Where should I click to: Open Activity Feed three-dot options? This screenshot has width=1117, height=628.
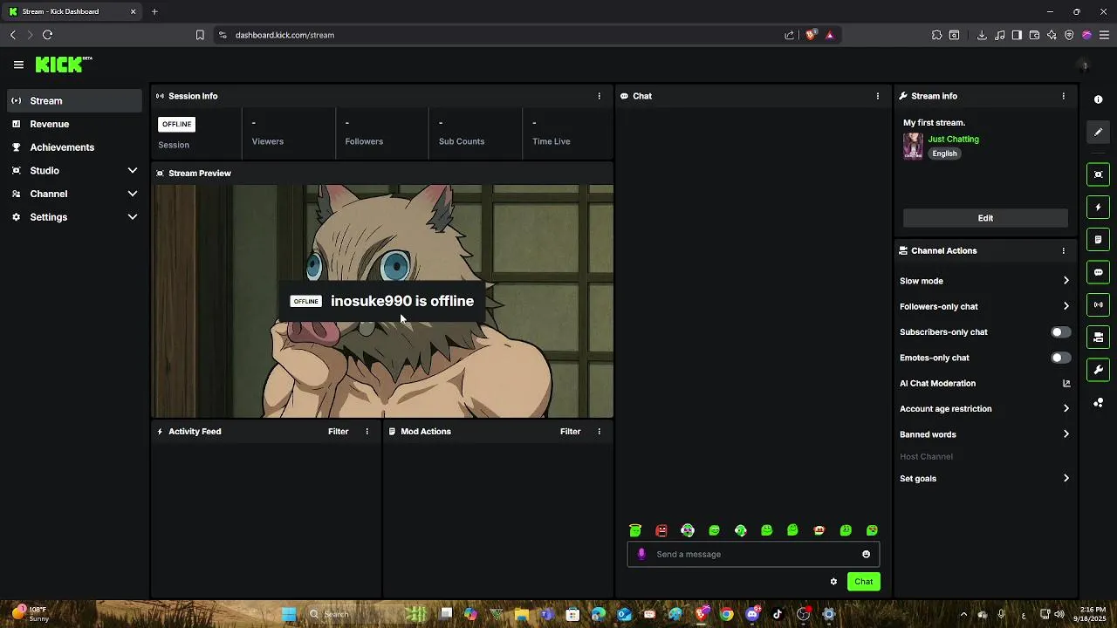(367, 431)
